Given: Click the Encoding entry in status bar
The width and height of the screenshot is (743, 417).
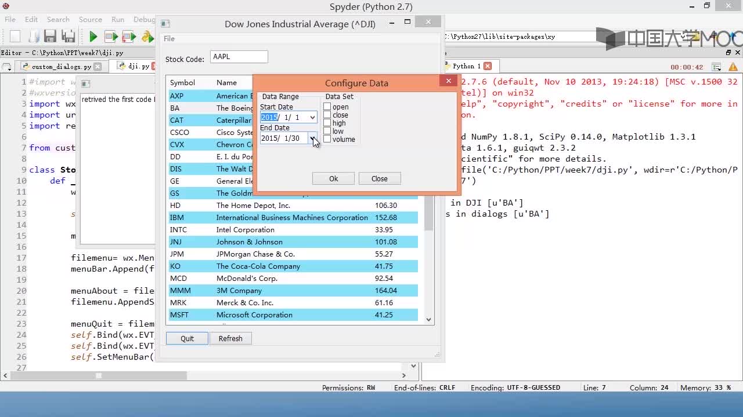Looking at the screenshot, I should point(515,388).
